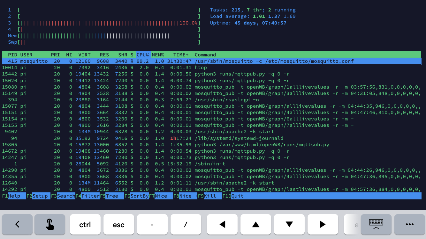
Task: Sort by the VIRT column header
Action: [x=84, y=55]
